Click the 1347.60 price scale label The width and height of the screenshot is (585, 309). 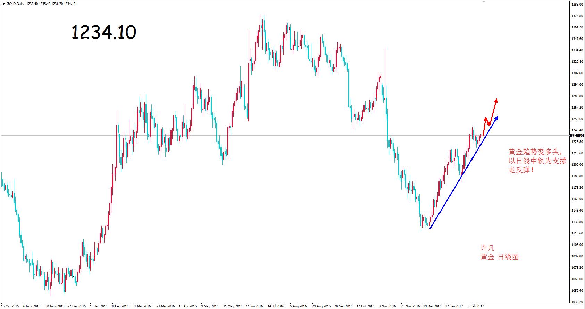pyautogui.click(x=577, y=39)
